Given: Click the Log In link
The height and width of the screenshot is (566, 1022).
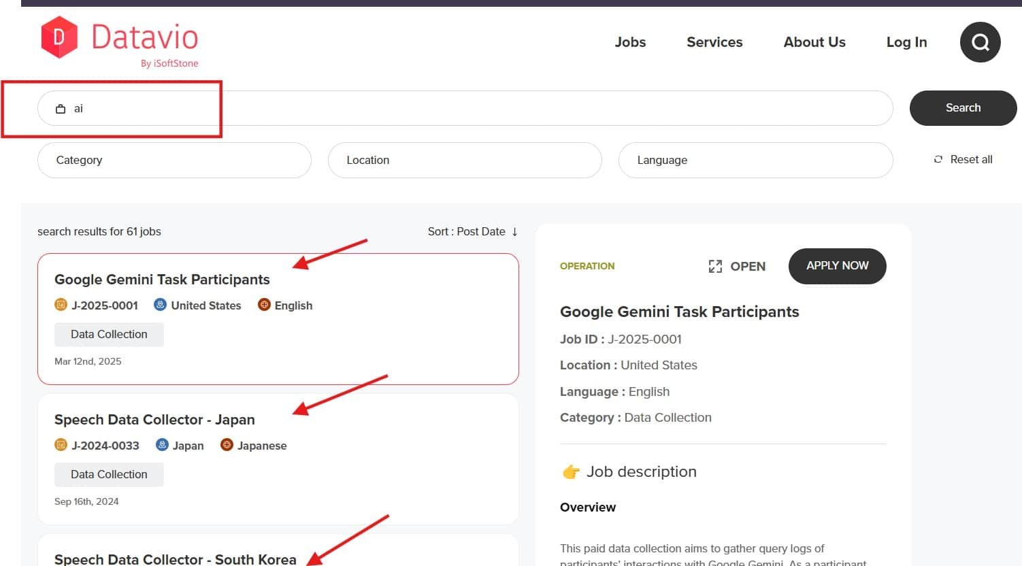Looking at the screenshot, I should 906,42.
